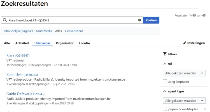Click the magnifying glass search icon

coord(5,20)
